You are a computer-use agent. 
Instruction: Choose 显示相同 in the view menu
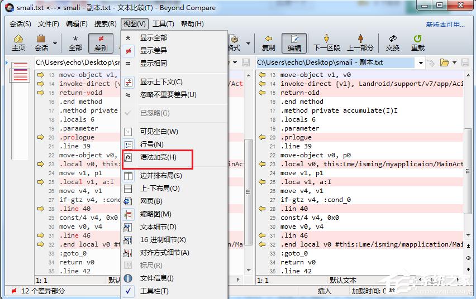tap(174, 64)
